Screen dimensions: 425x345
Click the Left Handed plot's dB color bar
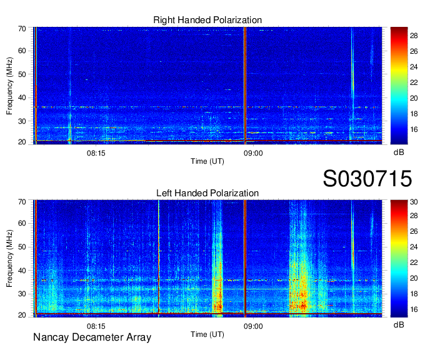tap(399, 259)
